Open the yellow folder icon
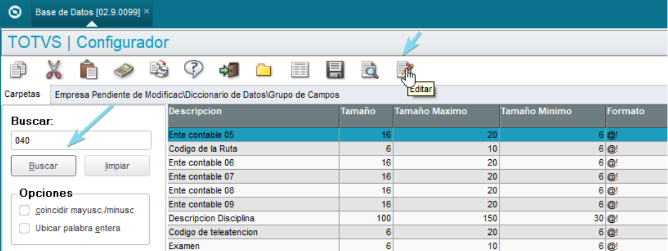Viewport: 668px width, 251px height. click(x=264, y=70)
